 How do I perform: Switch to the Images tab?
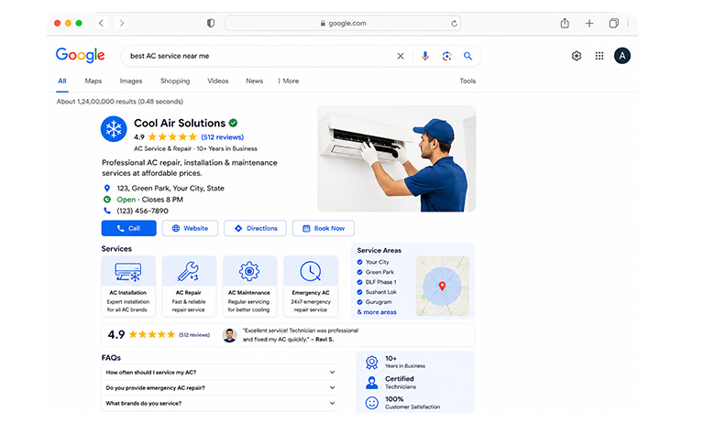coord(131,81)
